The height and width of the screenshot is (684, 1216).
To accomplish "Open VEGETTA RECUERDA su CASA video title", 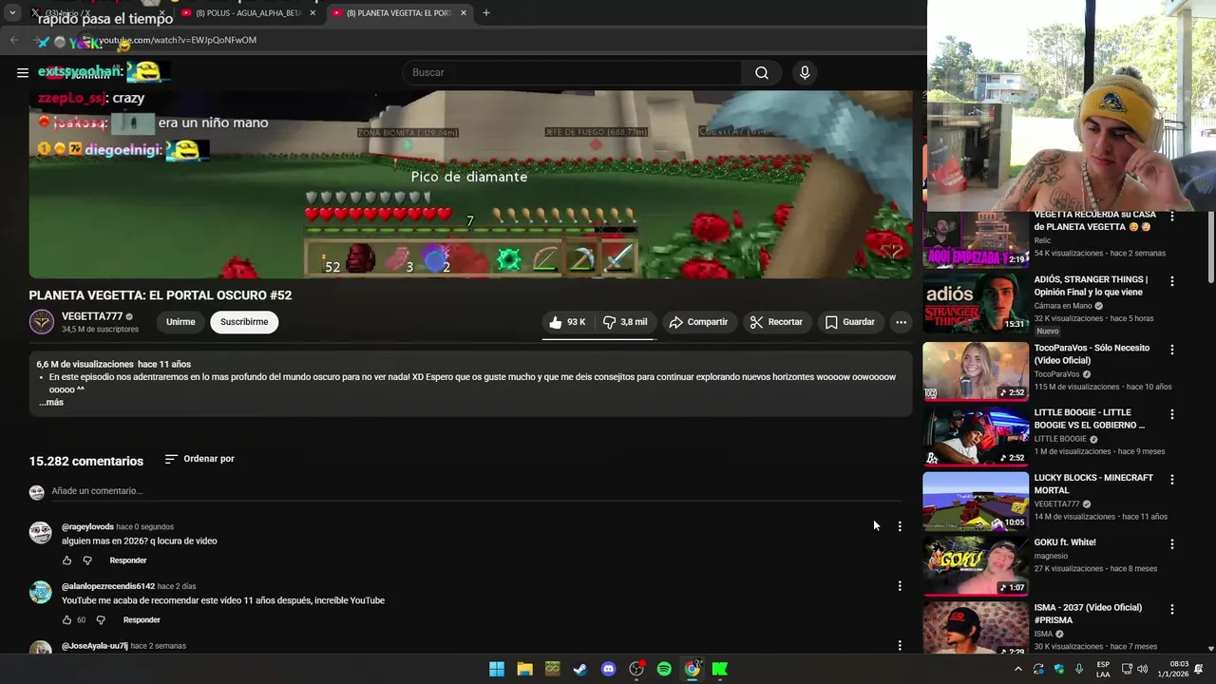I will tap(1094, 220).
